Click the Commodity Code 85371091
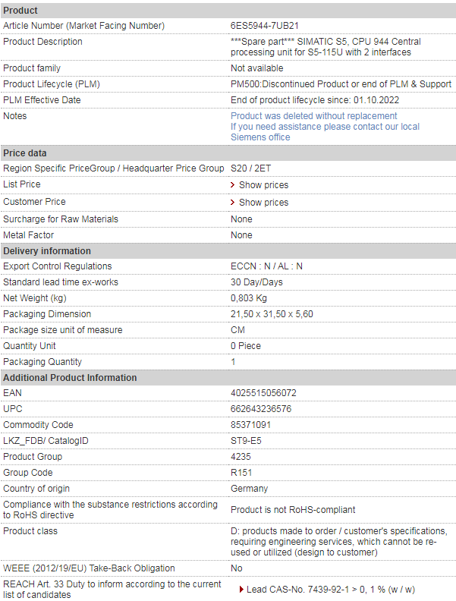This screenshot has height=601, width=456. 250,425
